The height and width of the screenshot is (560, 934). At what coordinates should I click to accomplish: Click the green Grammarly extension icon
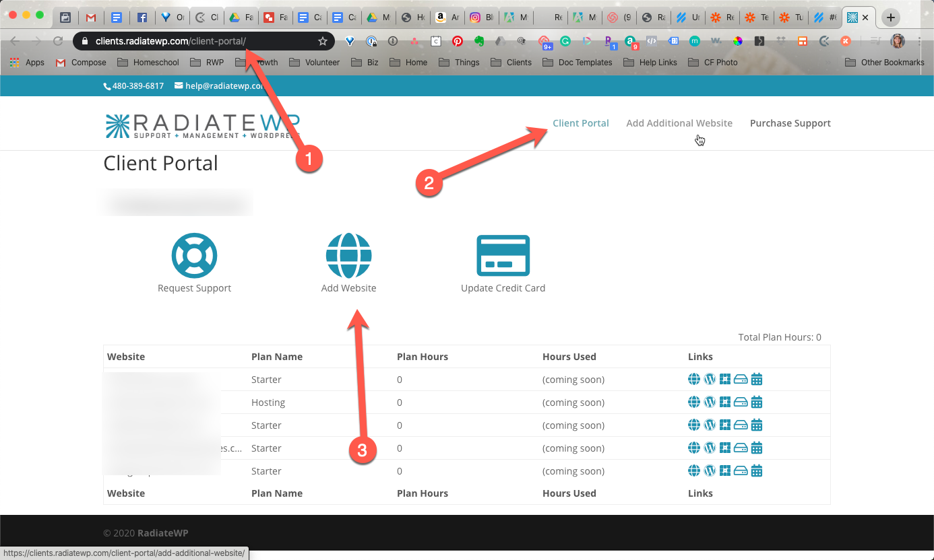coord(565,41)
